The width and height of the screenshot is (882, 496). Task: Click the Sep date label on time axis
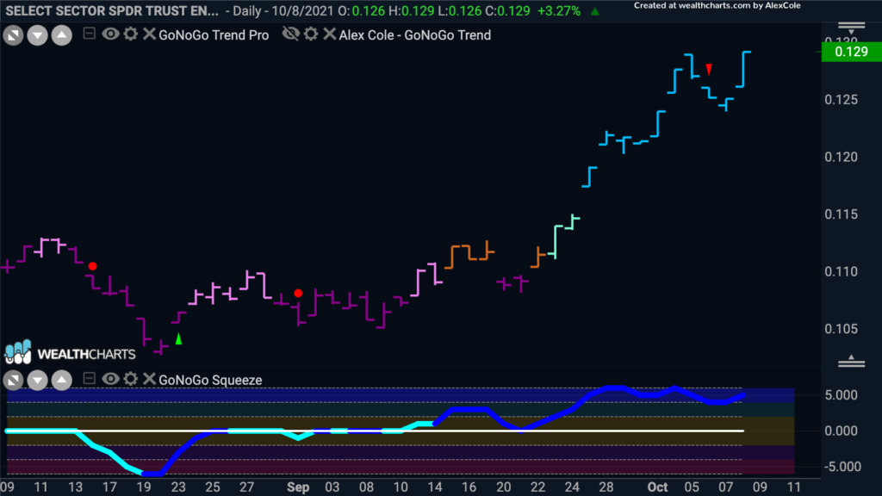pyautogui.click(x=298, y=487)
